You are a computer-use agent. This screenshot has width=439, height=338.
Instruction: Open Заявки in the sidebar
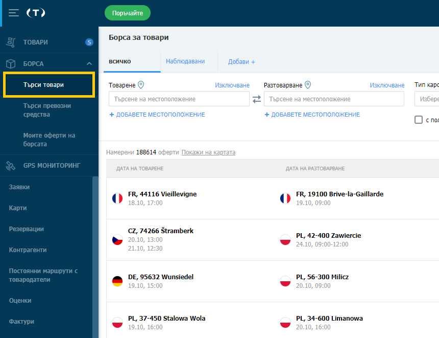pos(19,187)
